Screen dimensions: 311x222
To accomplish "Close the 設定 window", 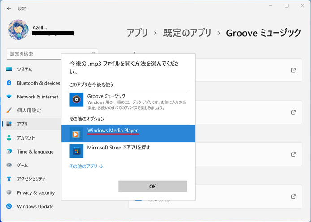I will pos(302,6).
